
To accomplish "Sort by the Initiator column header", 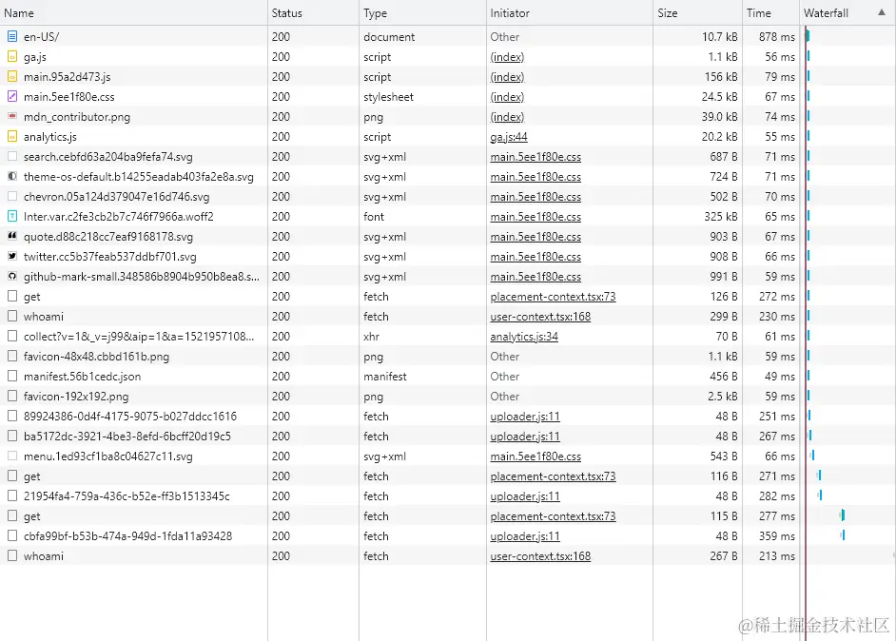I will pyautogui.click(x=570, y=12).
